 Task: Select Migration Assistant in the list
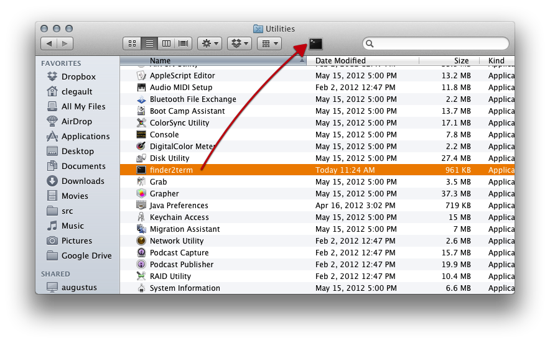click(317, 229)
